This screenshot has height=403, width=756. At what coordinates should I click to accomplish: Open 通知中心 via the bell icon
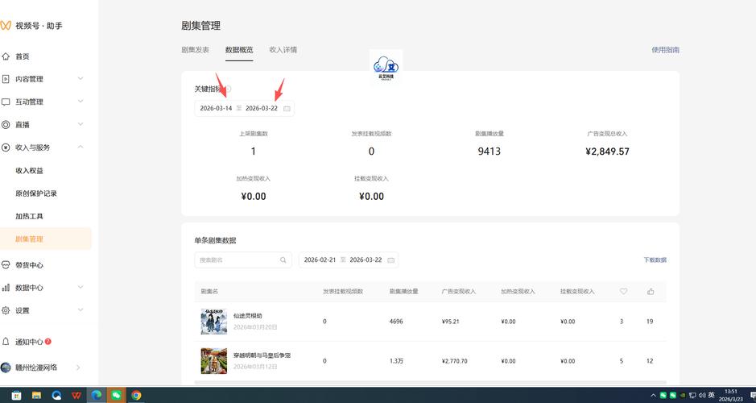pyautogui.click(x=6, y=342)
